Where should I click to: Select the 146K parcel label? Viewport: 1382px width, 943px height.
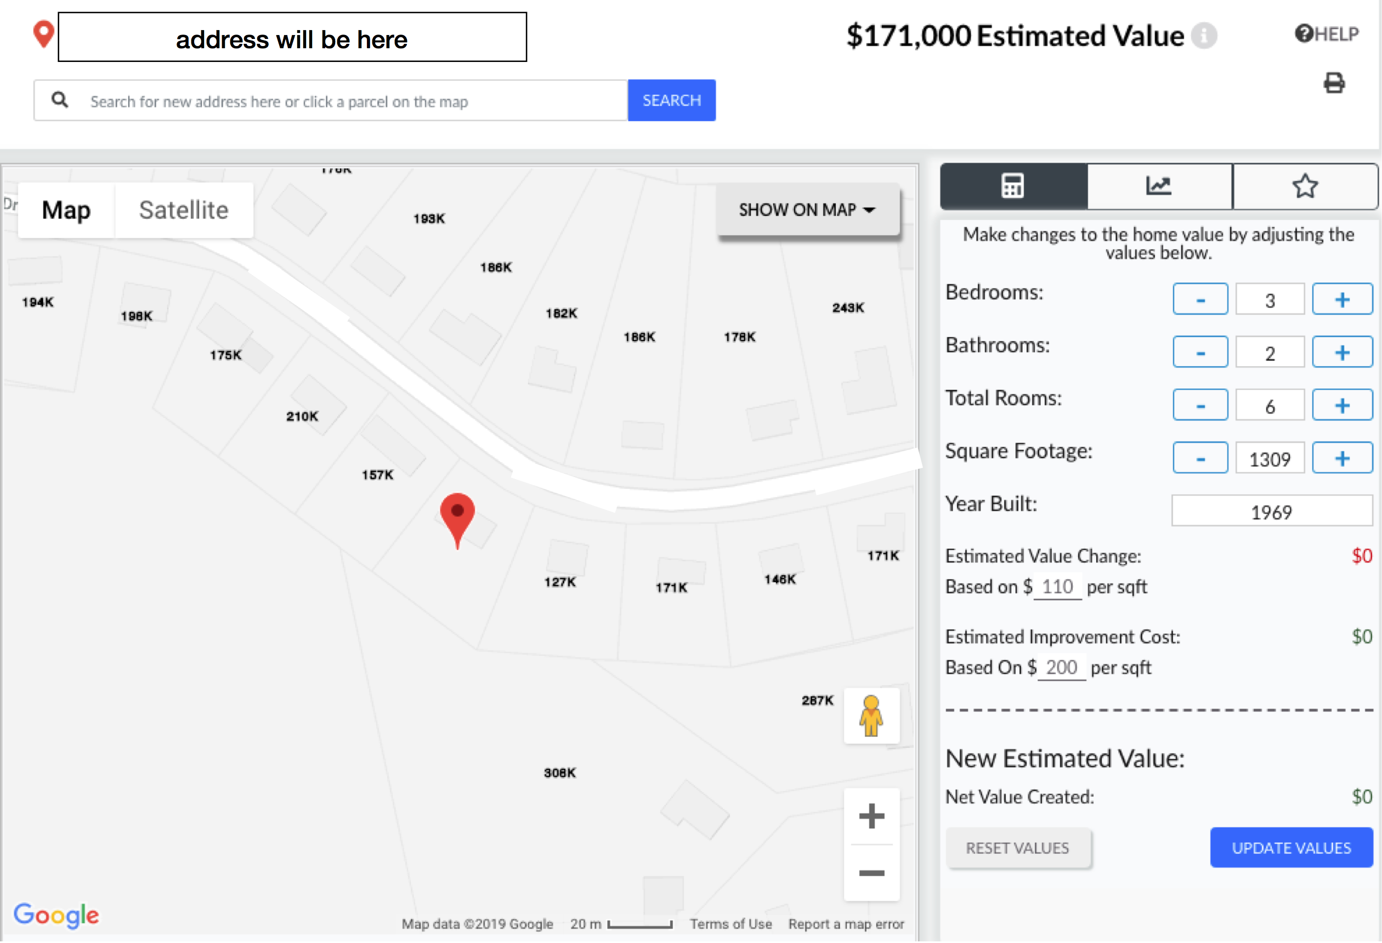[x=780, y=580]
